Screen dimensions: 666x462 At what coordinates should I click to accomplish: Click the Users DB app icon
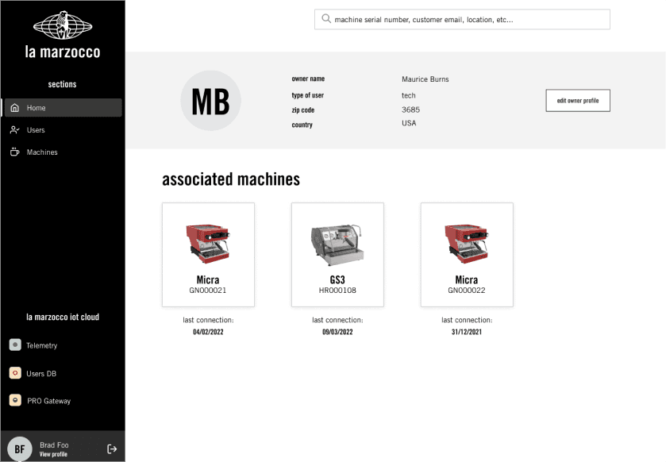point(15,373)
